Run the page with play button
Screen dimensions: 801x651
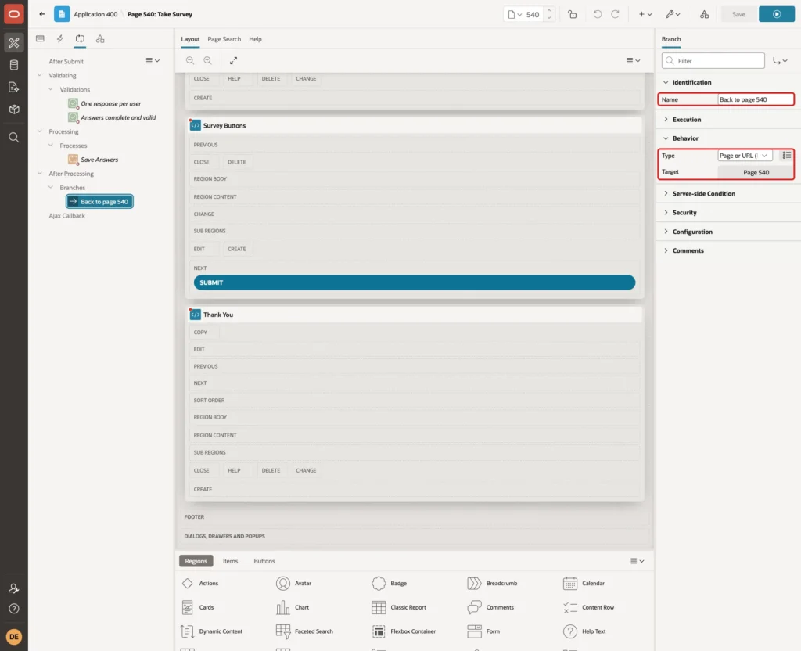777,14
